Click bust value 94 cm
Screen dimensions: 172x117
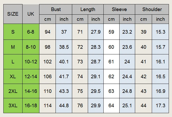pyautogui.click(x=48, y=32)
